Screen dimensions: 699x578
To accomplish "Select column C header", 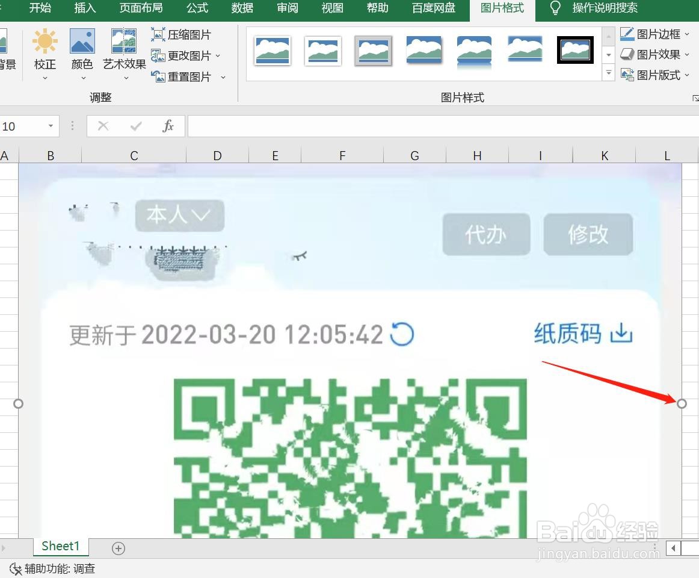I will pyautogui.click(x=134, y=155).
